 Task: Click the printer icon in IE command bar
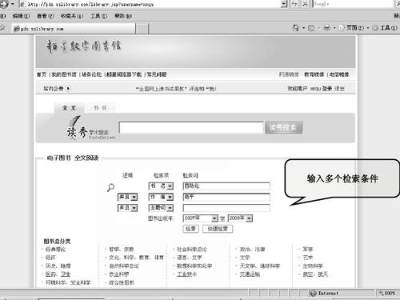326,28
